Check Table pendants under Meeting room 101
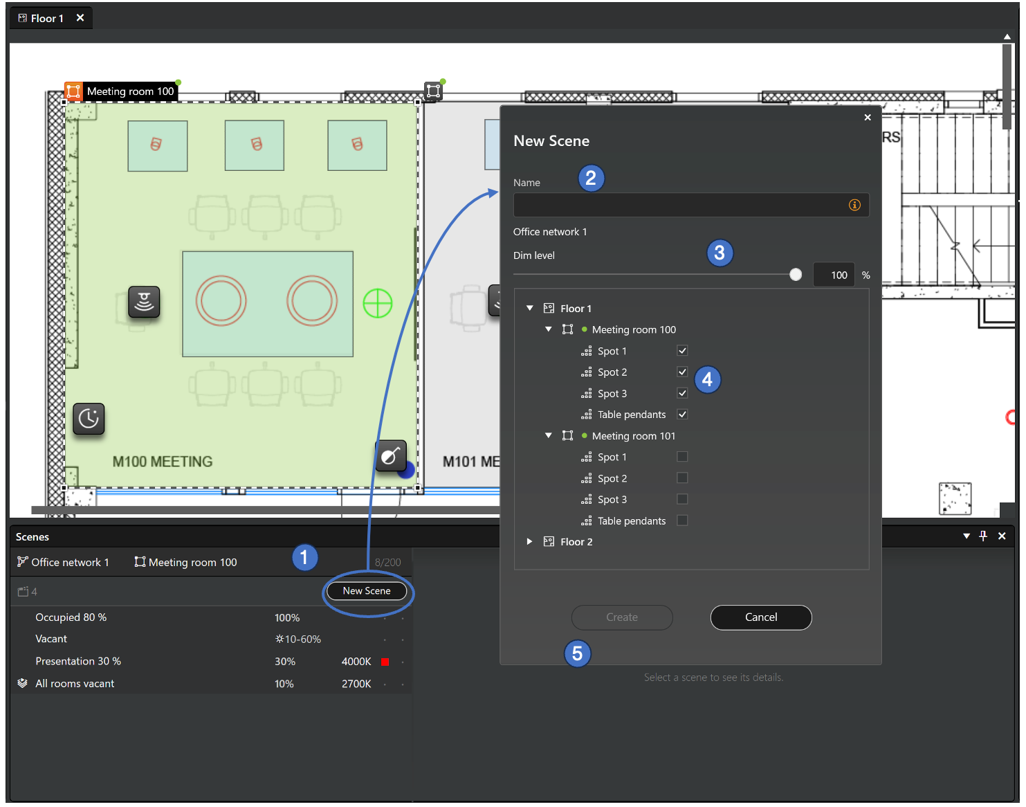Viewport: 1026px width, 807px height. tap(682, 520)
